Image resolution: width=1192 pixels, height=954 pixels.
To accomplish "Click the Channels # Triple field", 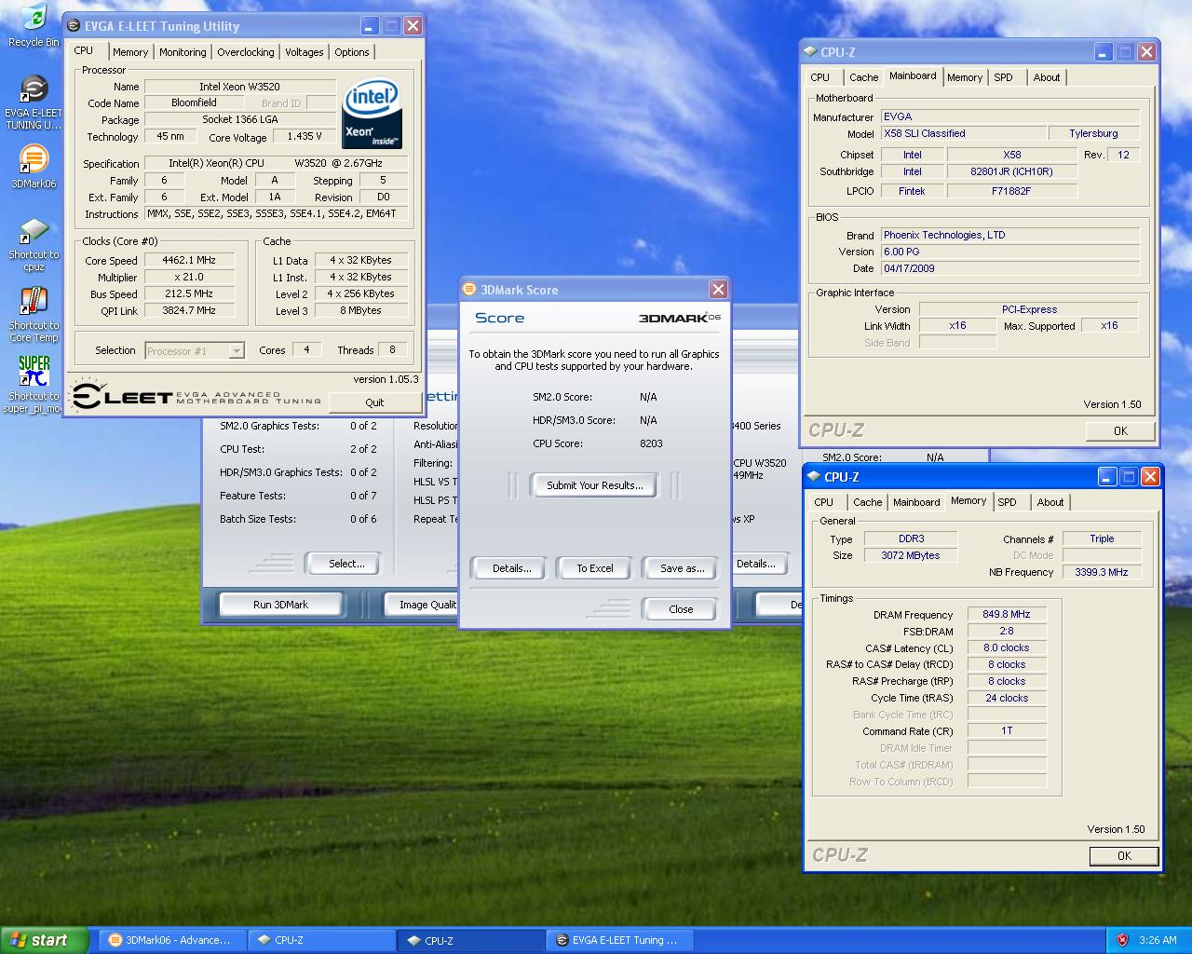I will pyautogui.click(x=1102, y=539).
